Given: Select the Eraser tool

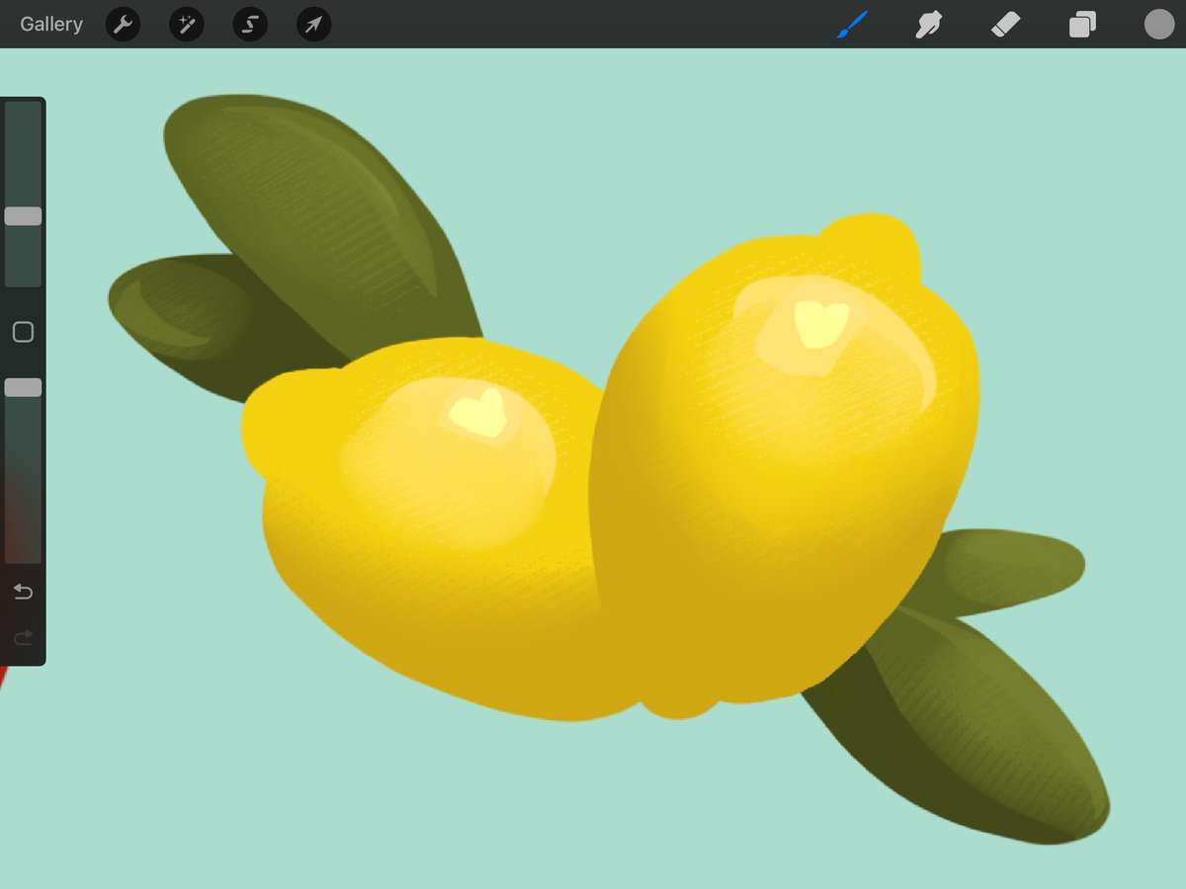Looking at the screenshot, I should (1005, 25).
